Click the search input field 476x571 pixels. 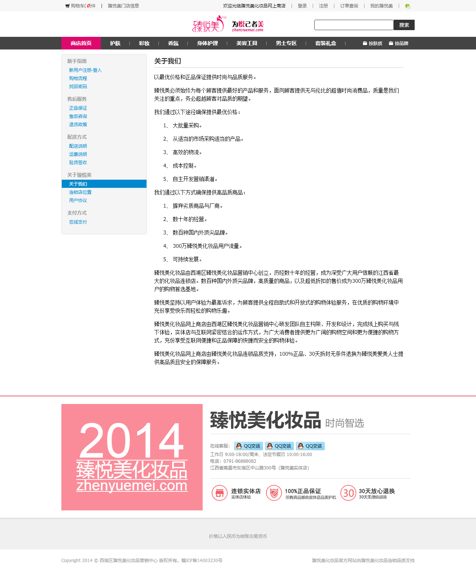point(354,25)
